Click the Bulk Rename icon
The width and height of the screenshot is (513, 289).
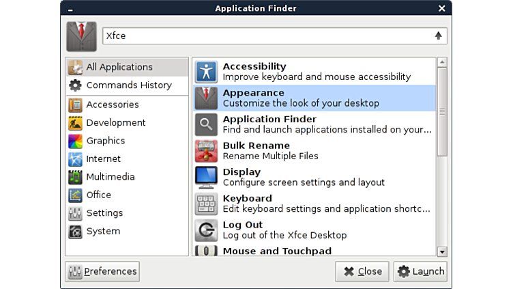pyautogui.click(x=206, y=151)
